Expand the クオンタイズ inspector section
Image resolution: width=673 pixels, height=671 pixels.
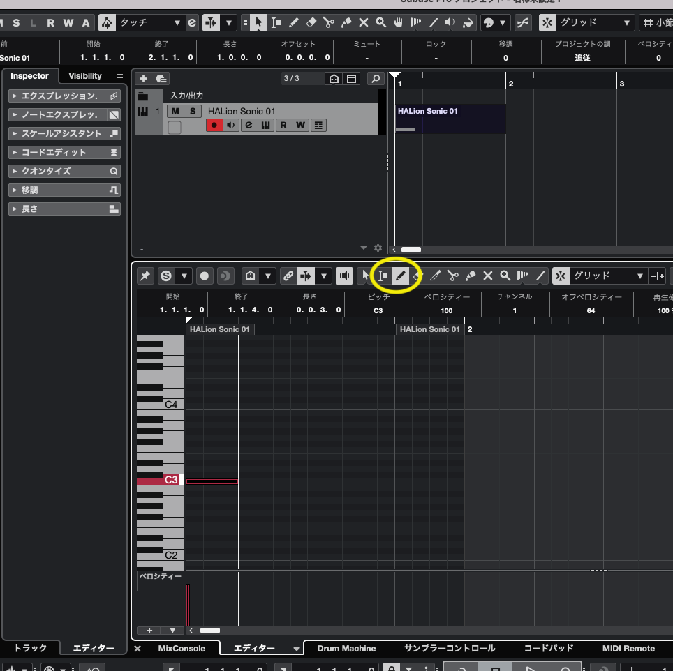point(64,171)
